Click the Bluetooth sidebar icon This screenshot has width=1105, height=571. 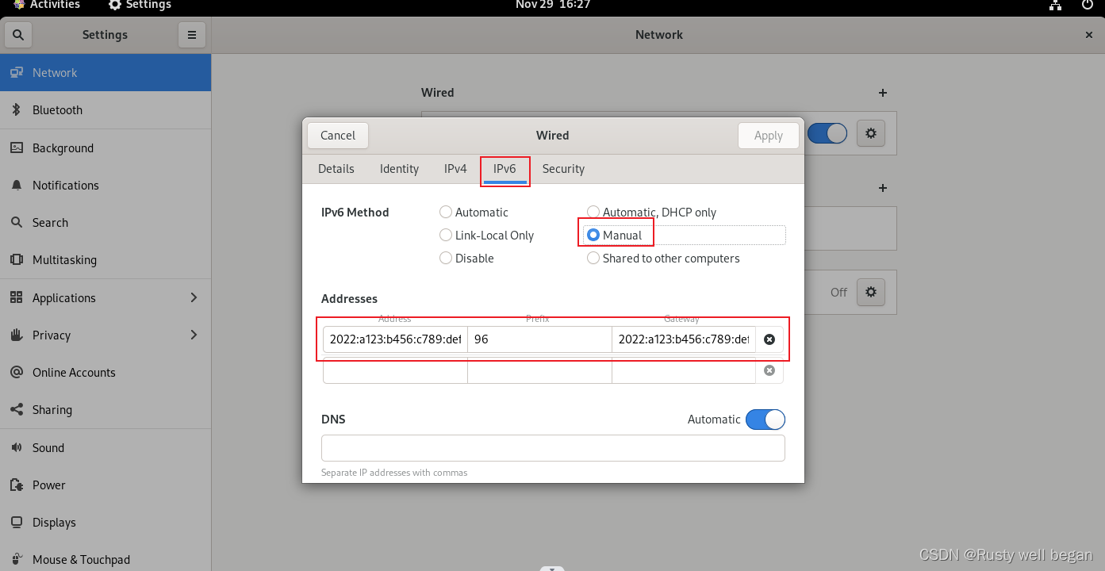(x=16, y=110)
